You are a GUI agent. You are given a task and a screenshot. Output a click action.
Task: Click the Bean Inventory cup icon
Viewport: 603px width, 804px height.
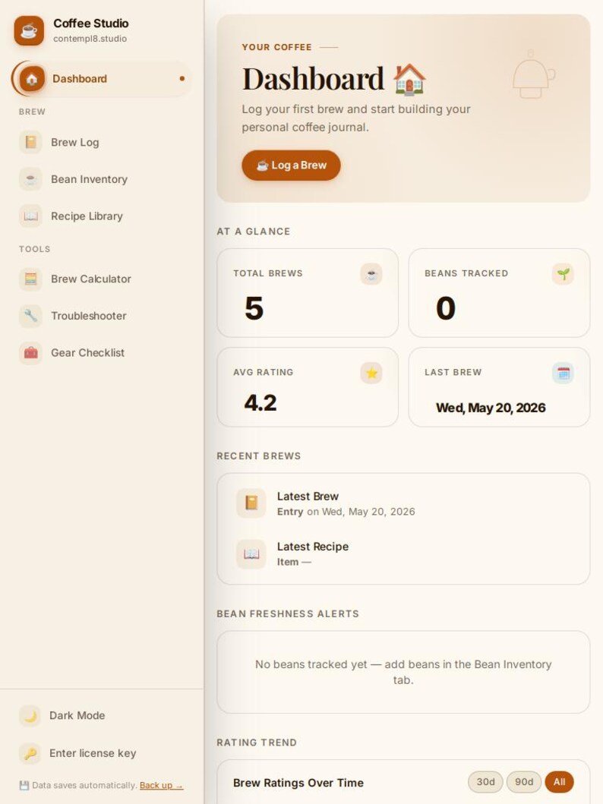[31, 179]
